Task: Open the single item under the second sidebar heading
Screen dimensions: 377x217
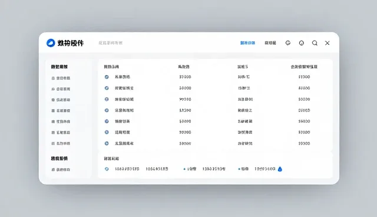Action: pos(61,170)
